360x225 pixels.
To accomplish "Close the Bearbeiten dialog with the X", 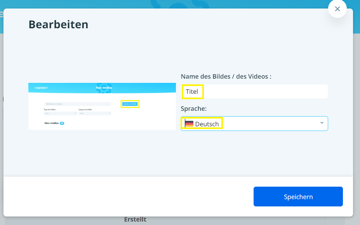I will (337, 9).
